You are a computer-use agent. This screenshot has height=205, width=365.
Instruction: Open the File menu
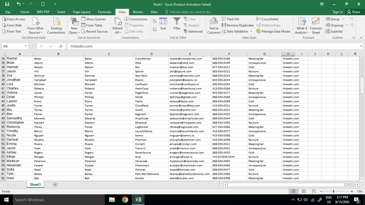coord(8,12)
